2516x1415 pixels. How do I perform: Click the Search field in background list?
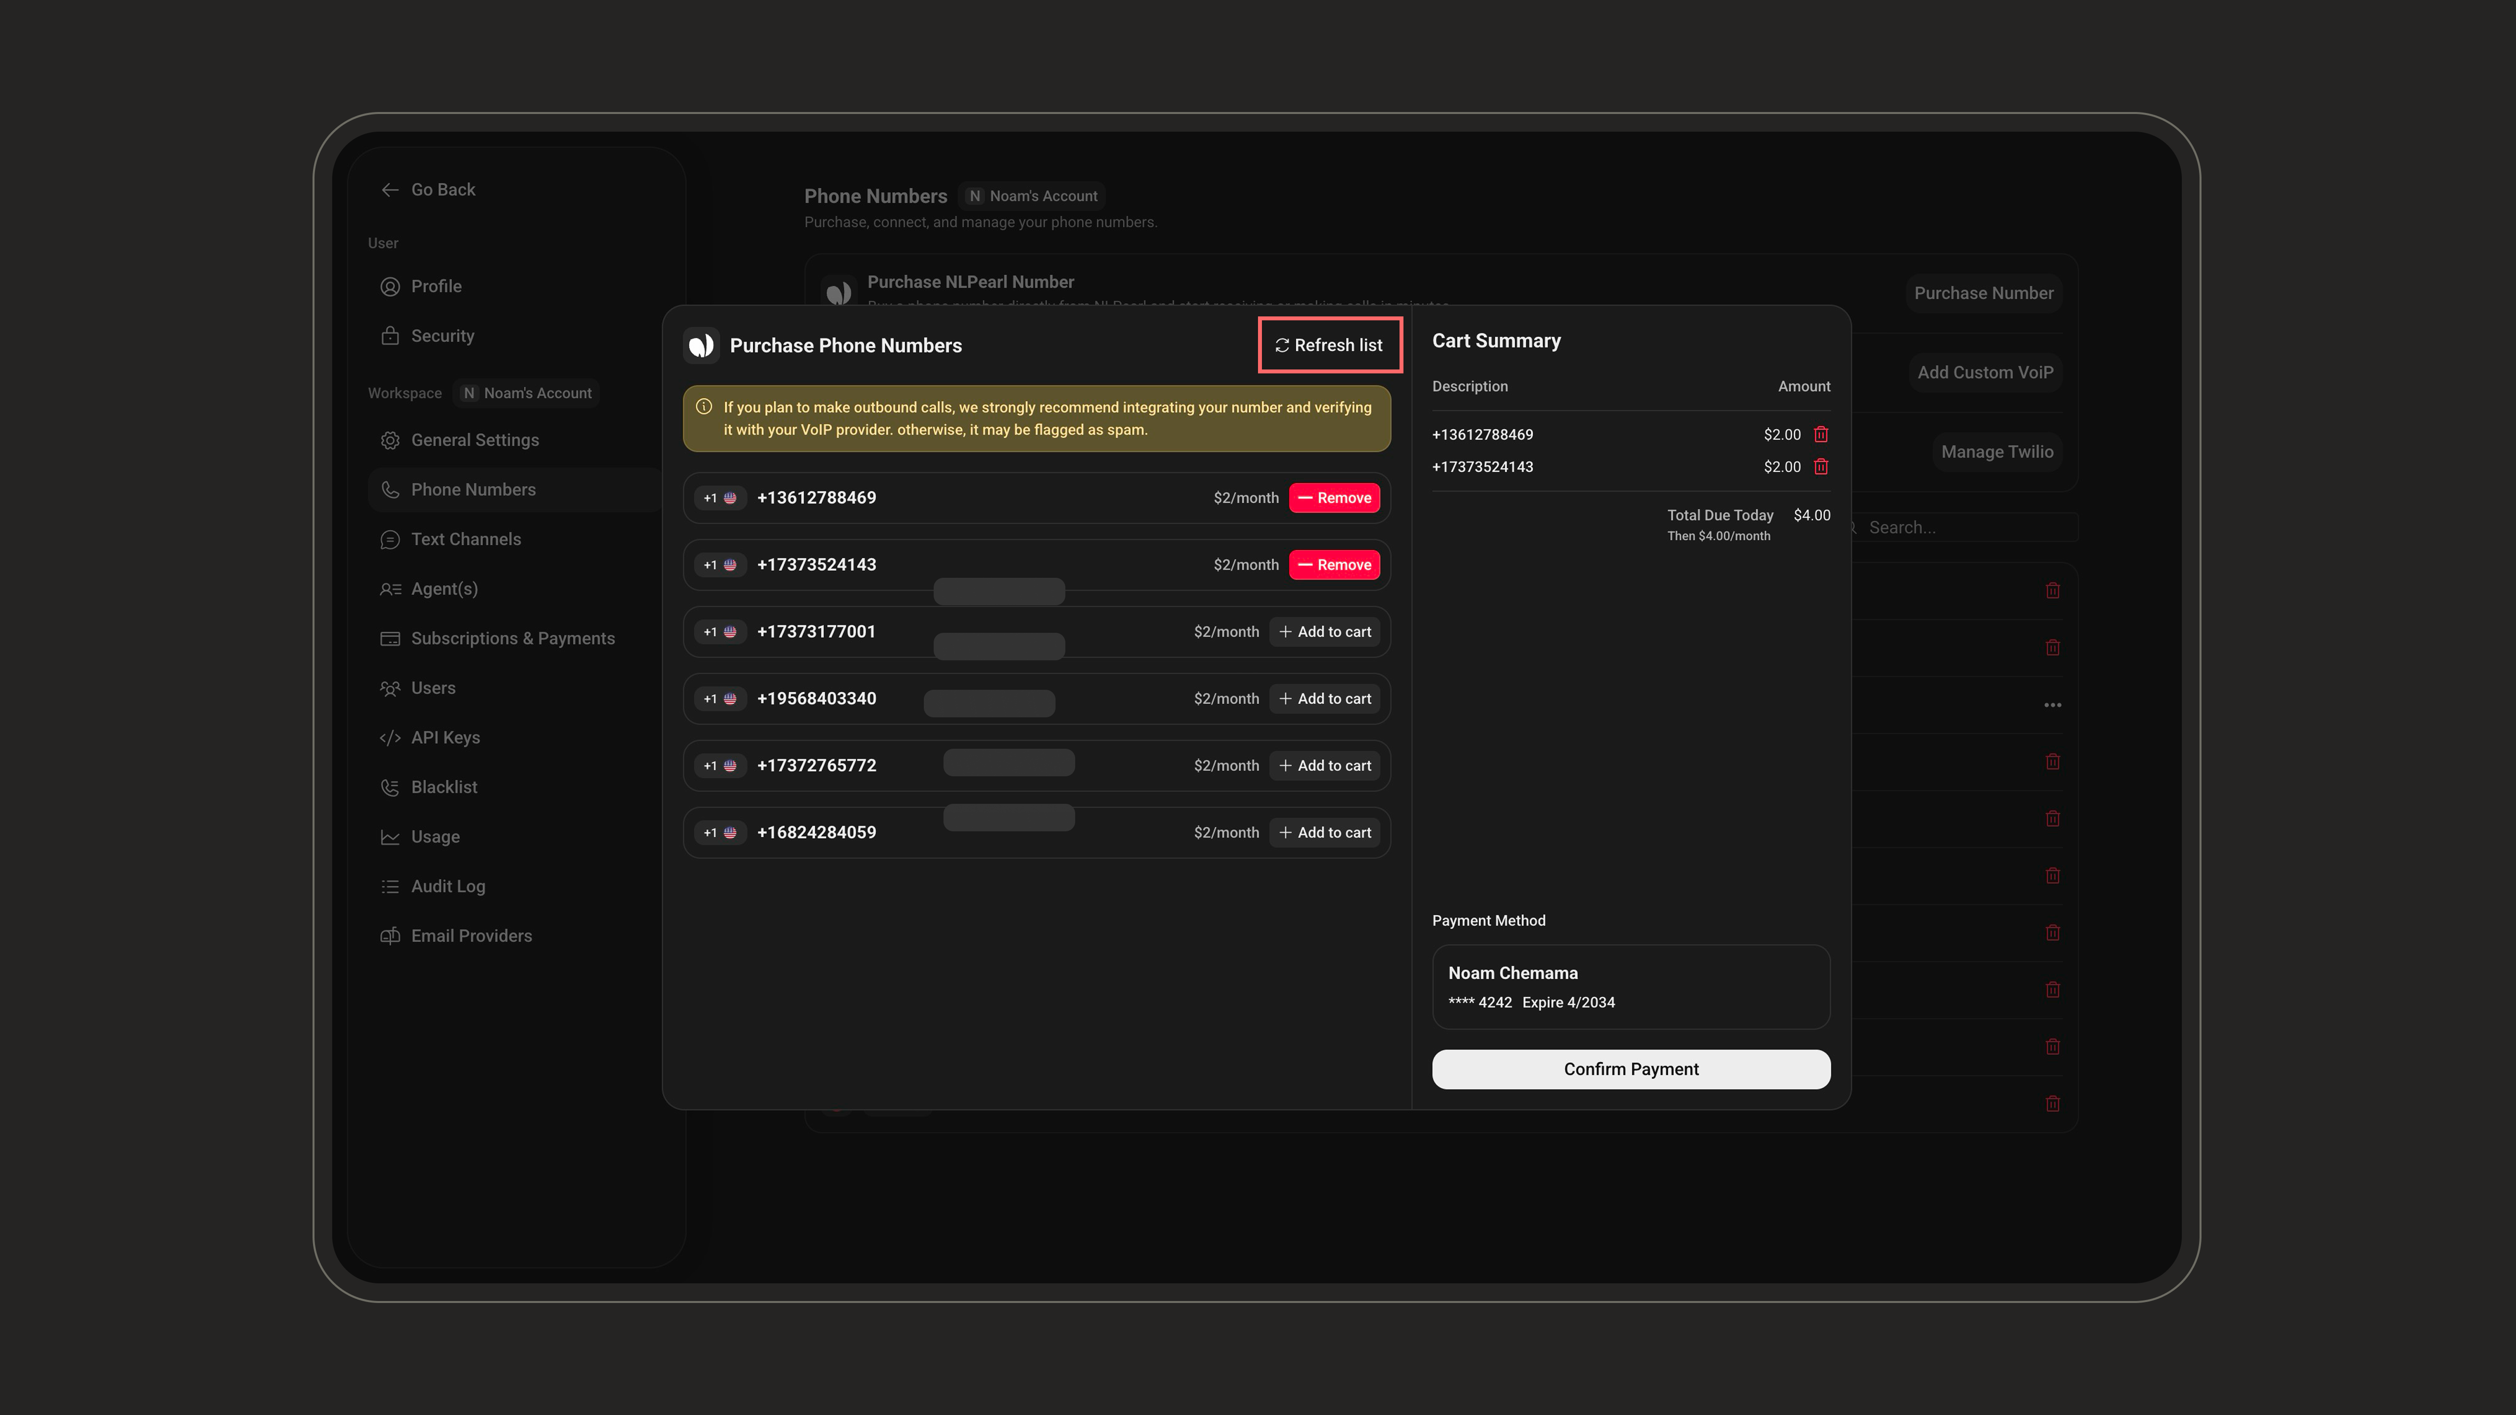[x=1963, y=527]
